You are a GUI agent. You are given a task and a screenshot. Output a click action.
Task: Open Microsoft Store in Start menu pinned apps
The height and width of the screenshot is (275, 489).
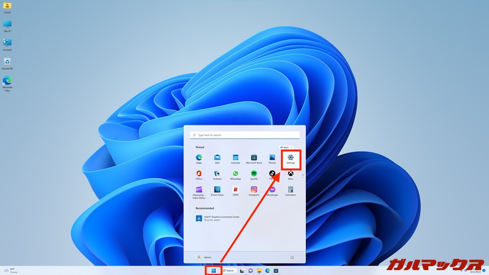(x=254, y=159)
